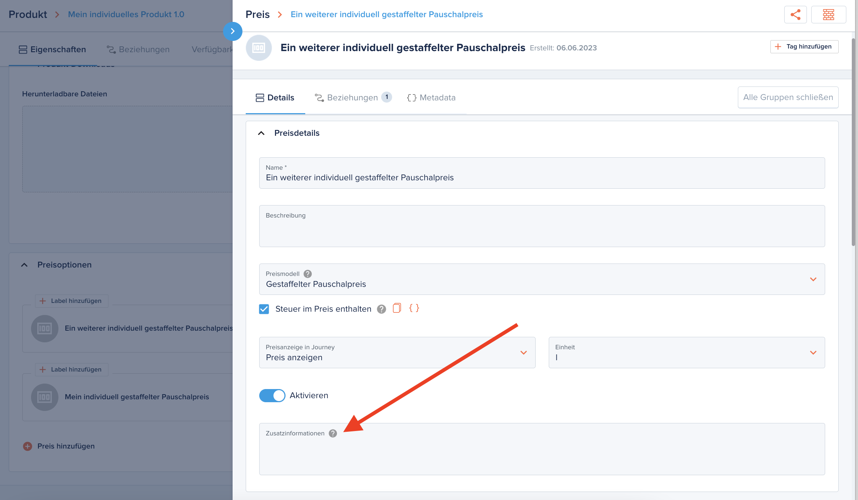
Task: Click the Herunterladbare Dateien drop area
Action: tap(127, 149)
